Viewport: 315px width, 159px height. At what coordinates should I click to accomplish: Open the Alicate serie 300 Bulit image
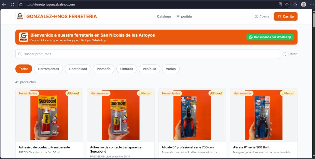click(x=264, y=115)
